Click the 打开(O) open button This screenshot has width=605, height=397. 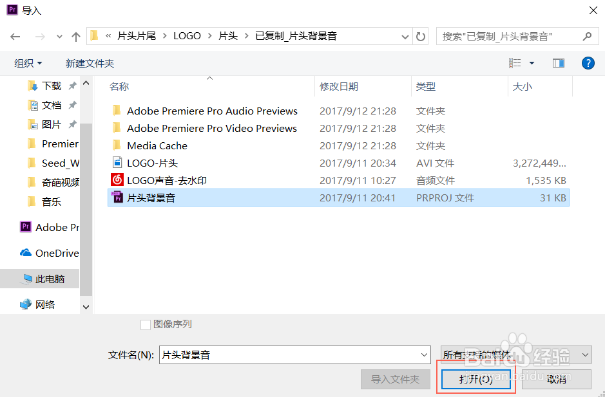(476, 379)
